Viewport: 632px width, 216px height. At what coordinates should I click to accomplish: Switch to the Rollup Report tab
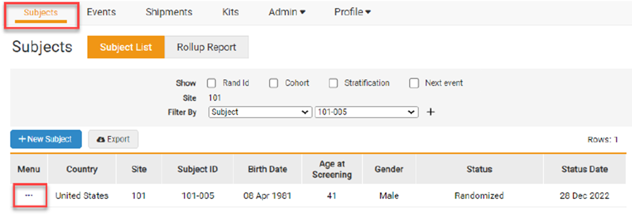tap(206, 47)
